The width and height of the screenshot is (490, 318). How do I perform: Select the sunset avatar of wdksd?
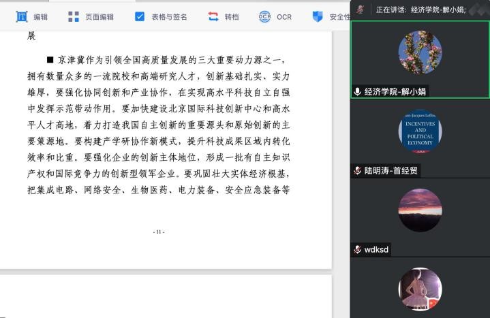(x=420, y=210)
